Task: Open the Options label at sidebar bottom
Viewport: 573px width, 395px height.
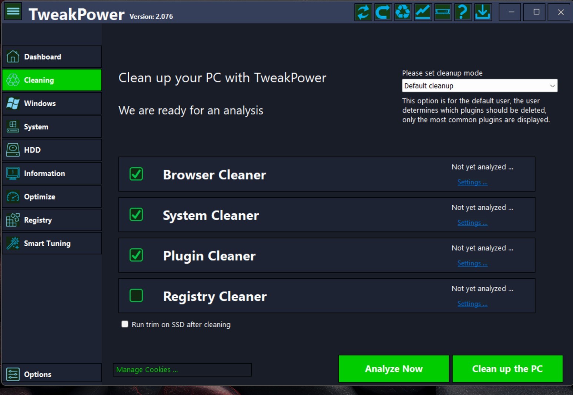Action: tap(38, 374)
